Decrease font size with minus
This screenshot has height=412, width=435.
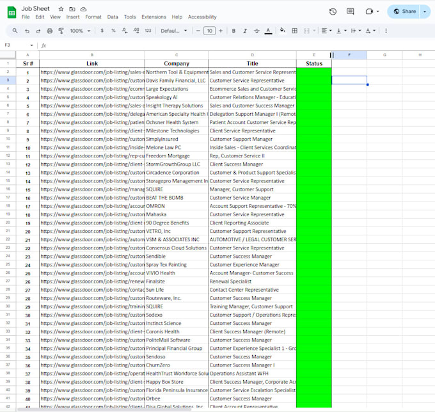(198, 31)
